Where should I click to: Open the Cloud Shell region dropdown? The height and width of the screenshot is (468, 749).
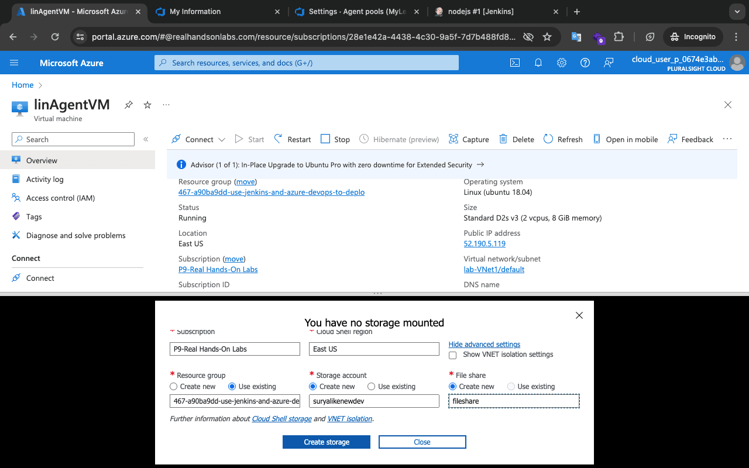click(x=374, y=349)
